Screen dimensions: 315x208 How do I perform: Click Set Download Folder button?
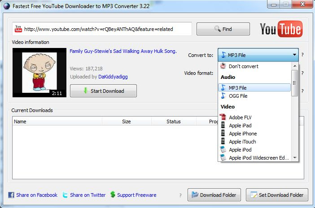[x=277, y=195]
